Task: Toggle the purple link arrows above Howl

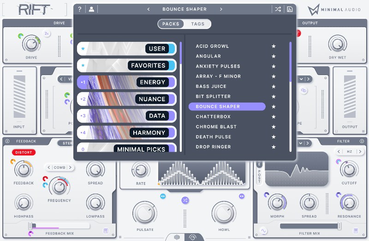Action: pyautogui.click(x=242, y=196)
